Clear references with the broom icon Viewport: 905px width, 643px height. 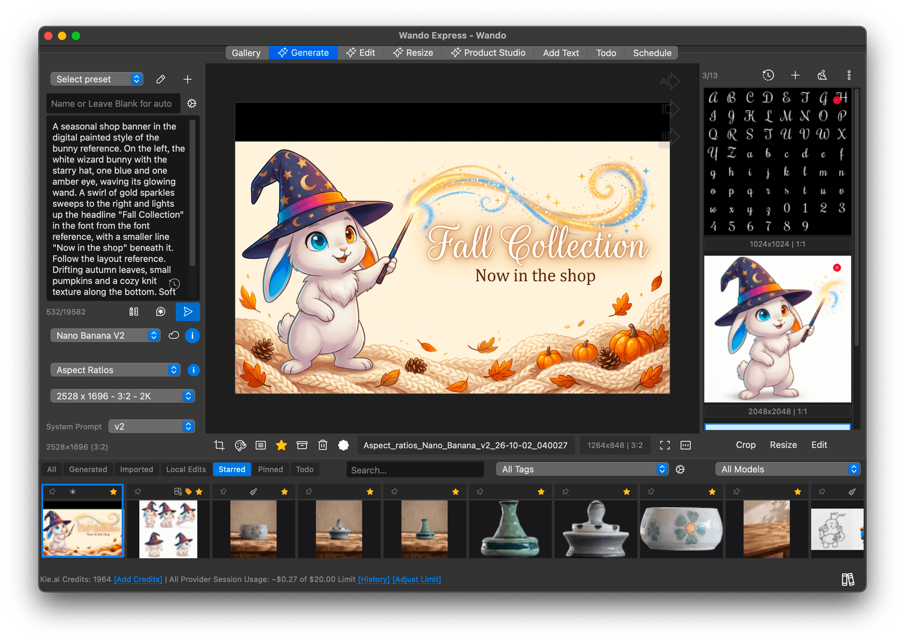pyautogui.click(x=822, y=75)
